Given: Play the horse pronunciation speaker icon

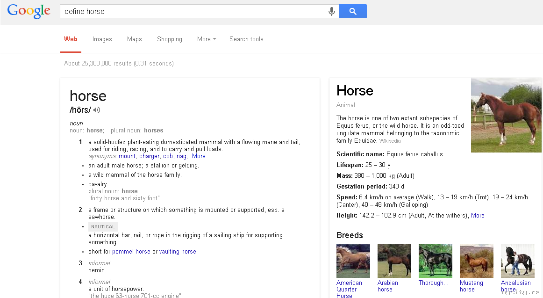Looking at the screenshot, I should pyautogui.click(x=97, y=110).
